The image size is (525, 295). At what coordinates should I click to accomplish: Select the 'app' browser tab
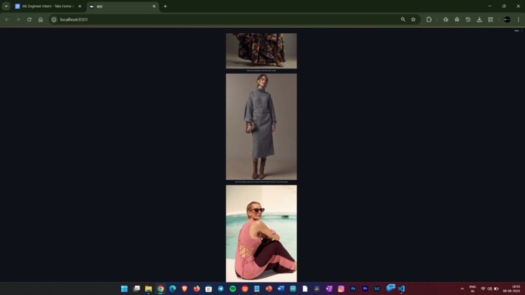pyautogui.click(x=122, y=6)
